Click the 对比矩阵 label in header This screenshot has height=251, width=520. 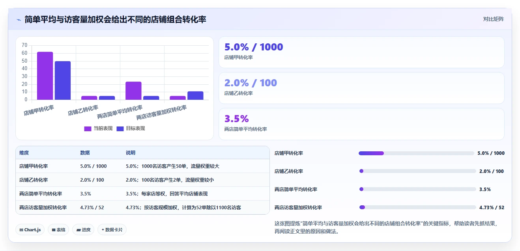tap(493, 19)
